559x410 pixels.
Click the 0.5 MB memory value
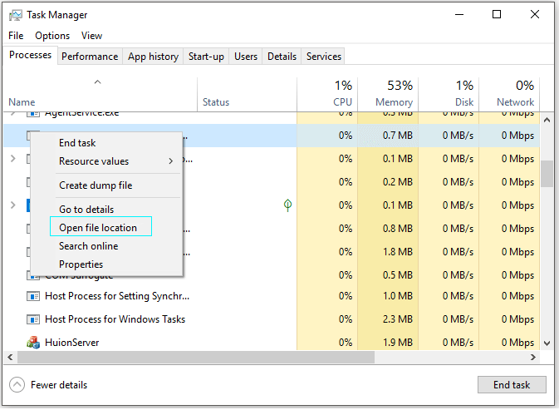(398, 275)
